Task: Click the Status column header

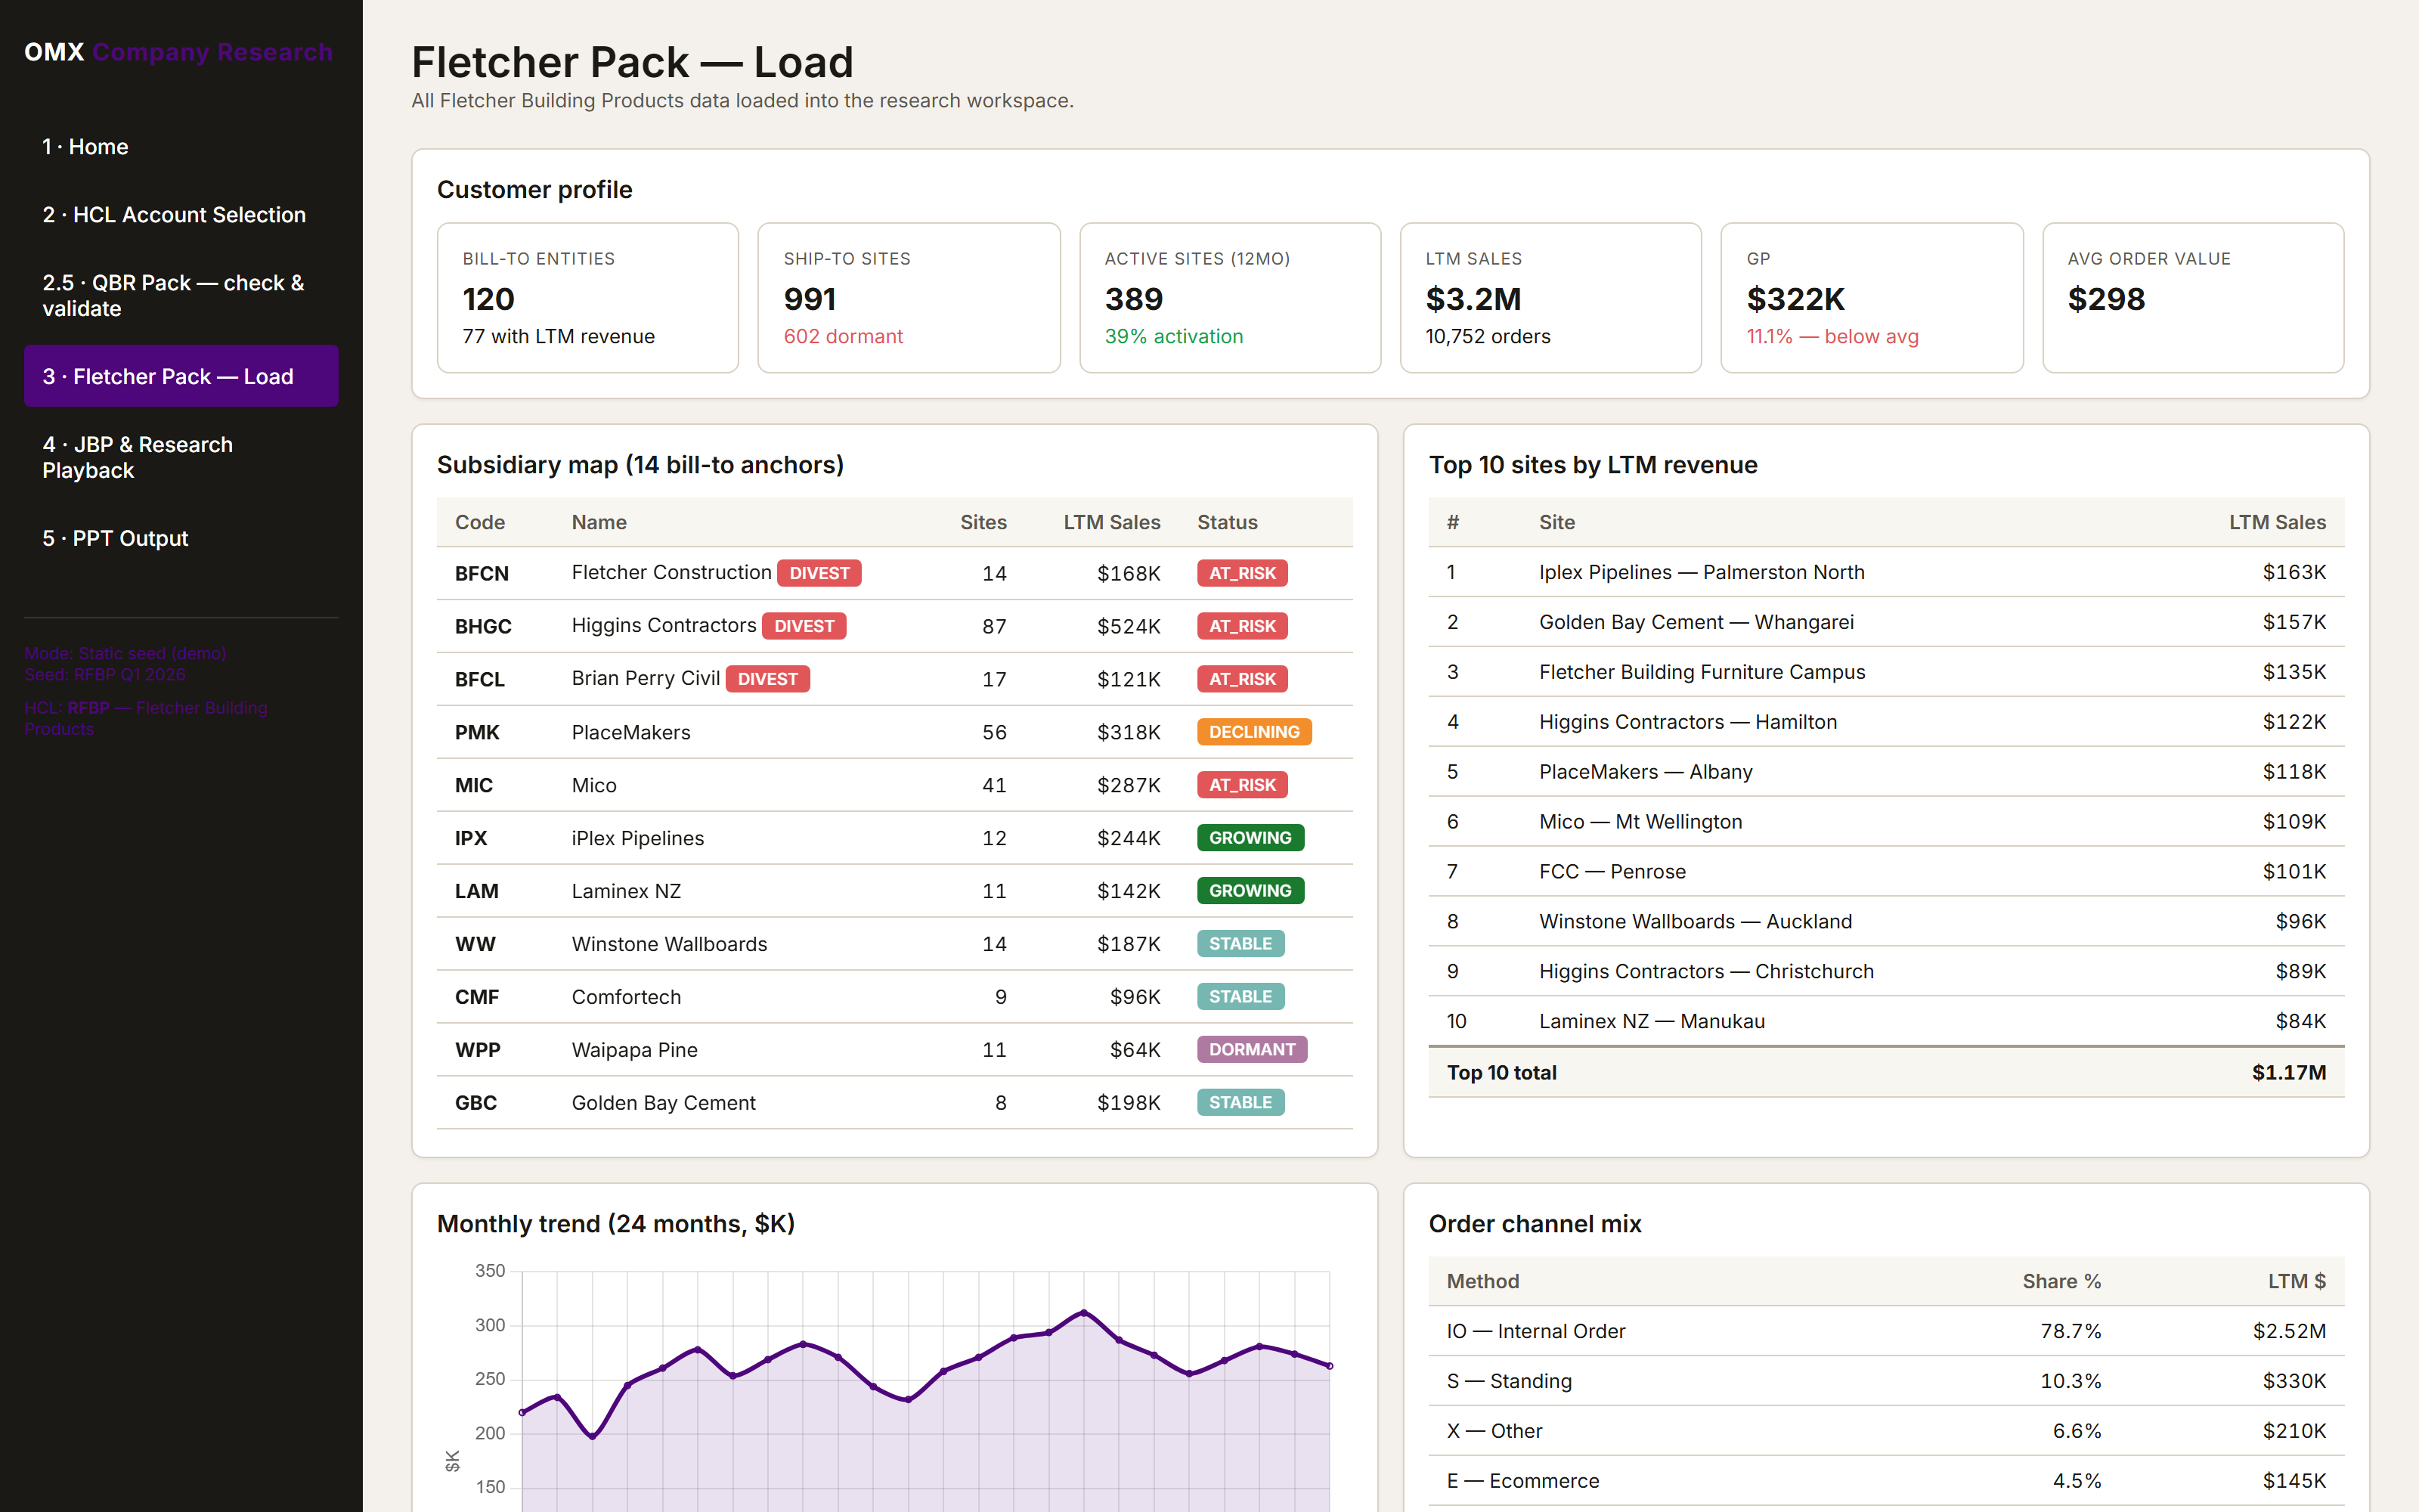Action: click(1228, 522)
